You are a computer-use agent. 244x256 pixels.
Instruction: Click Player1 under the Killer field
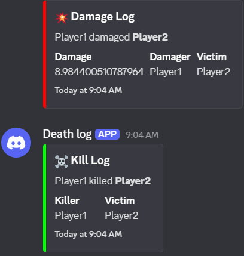click(71, 215)
